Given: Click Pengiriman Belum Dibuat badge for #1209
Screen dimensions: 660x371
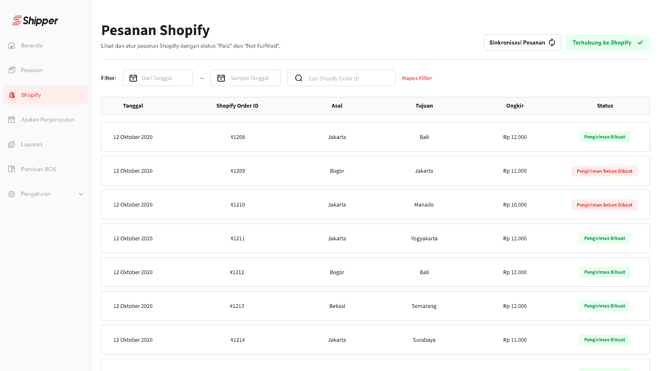Looking at the screenshot, I should click(605, 171).
